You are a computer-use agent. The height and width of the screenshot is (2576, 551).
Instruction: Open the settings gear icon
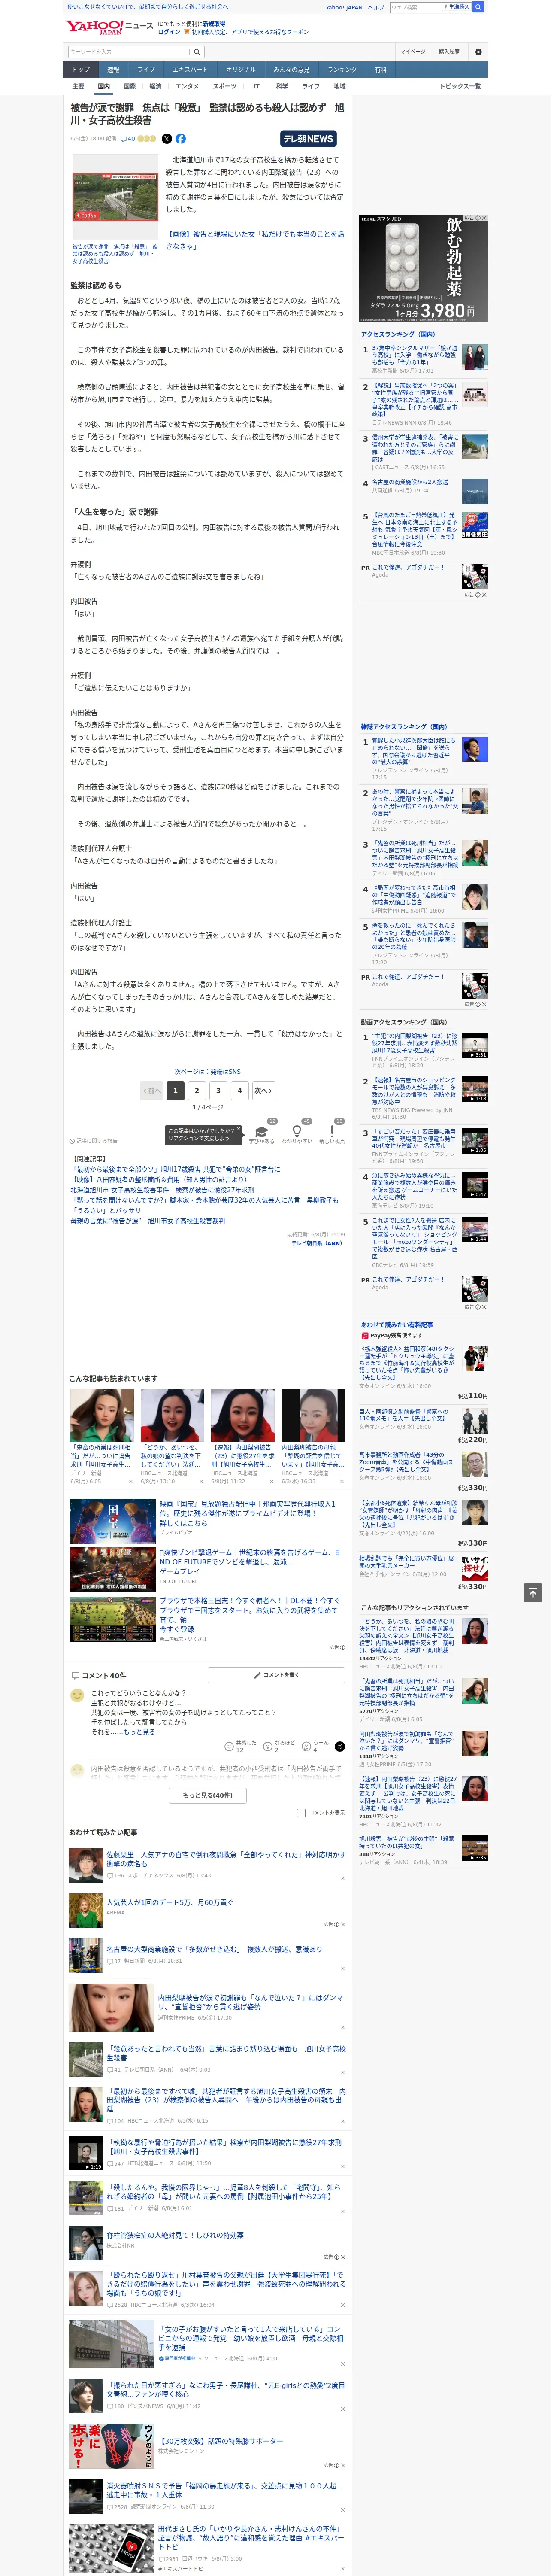tap(478, 51)
